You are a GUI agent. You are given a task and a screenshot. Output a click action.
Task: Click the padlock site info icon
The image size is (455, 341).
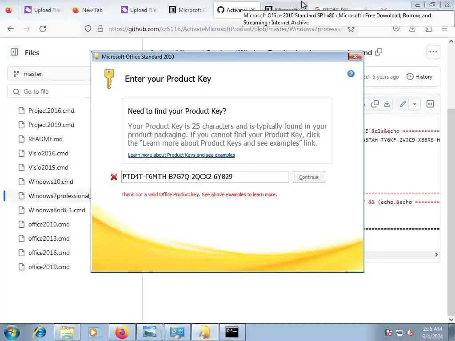[x=100, y=28]
